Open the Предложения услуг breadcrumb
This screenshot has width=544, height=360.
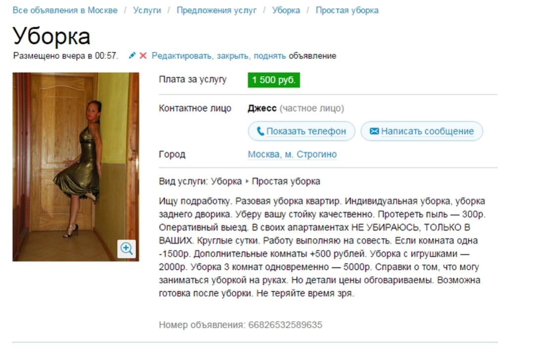(x=216, y=10)
